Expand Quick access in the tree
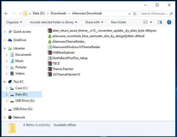The height and width of the screenshot is (137, 177). (4, 32)
